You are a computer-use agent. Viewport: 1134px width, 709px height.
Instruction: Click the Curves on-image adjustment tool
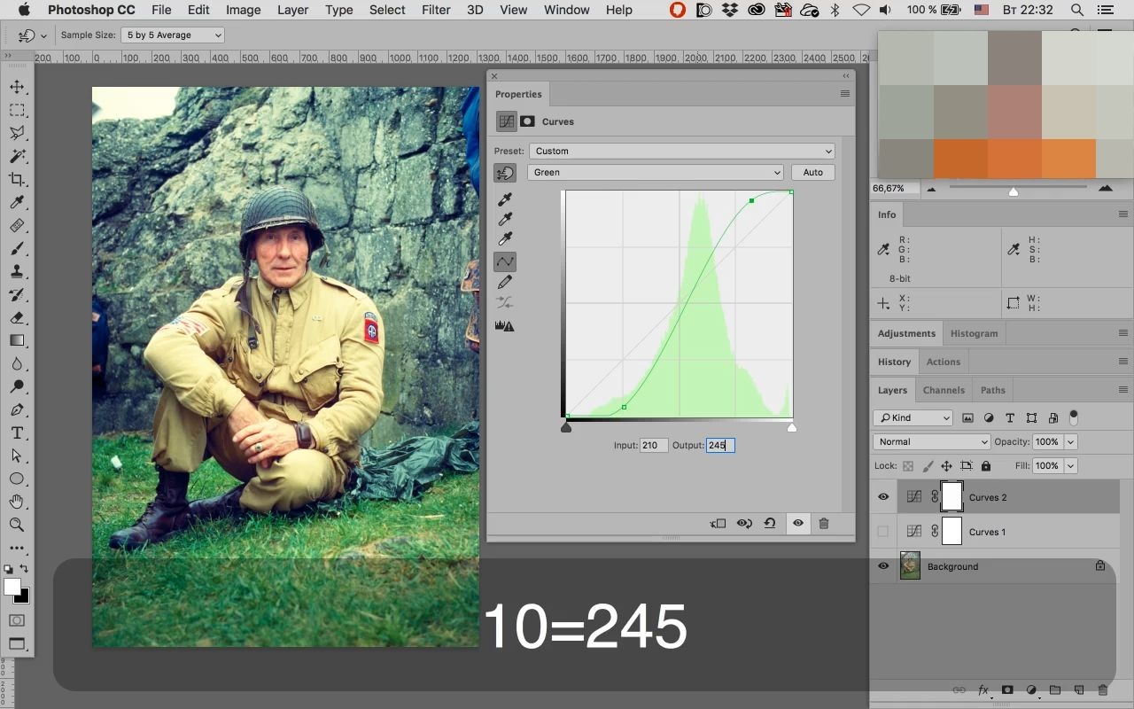point(505,173)
